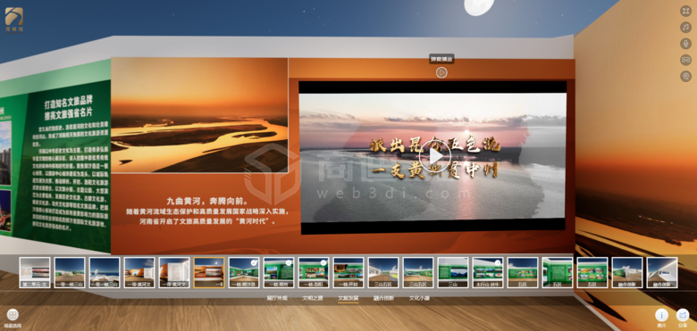
Task: Click the gyroscope icon below VR icon
Action: pos(685,77)
